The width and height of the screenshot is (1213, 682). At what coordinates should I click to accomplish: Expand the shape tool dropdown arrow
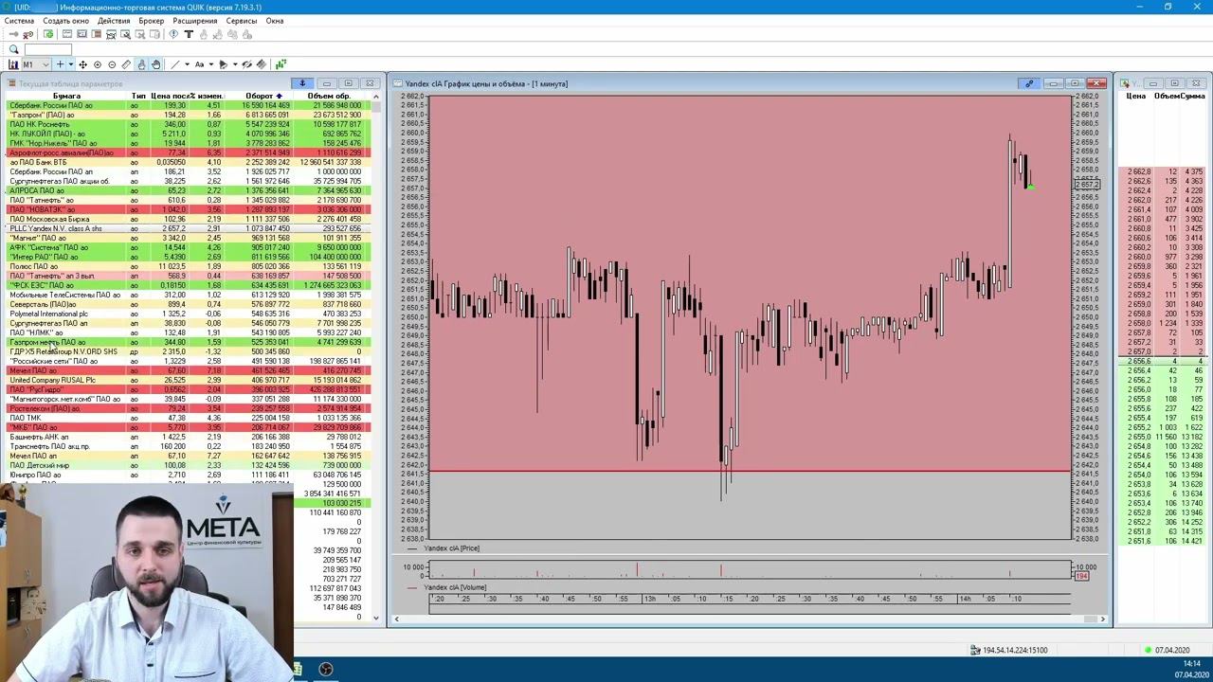pos(235,64)
